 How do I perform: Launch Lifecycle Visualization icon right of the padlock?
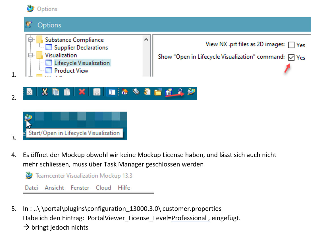pyautogui.click(x=191, y=92)
